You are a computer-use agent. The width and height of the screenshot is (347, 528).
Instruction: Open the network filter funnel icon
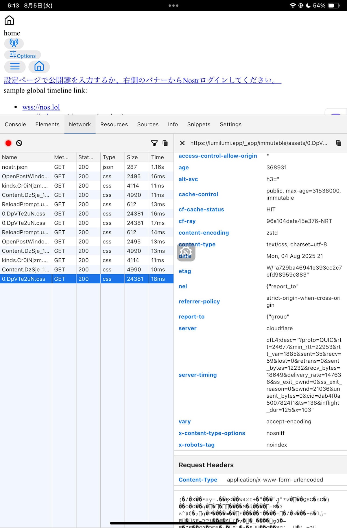[x=154, y=143]
